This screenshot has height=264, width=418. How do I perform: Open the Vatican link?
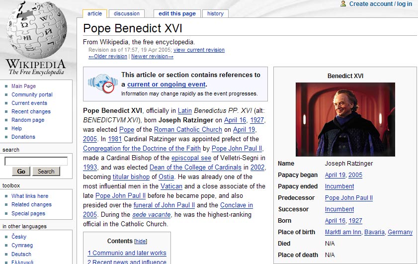point(171,186)
